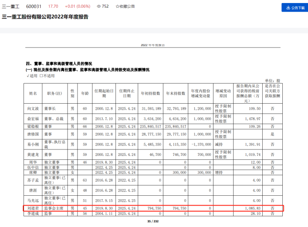Click the stock name 三一重工
Viewport: 308px width, 227px height.
[11, 6]
